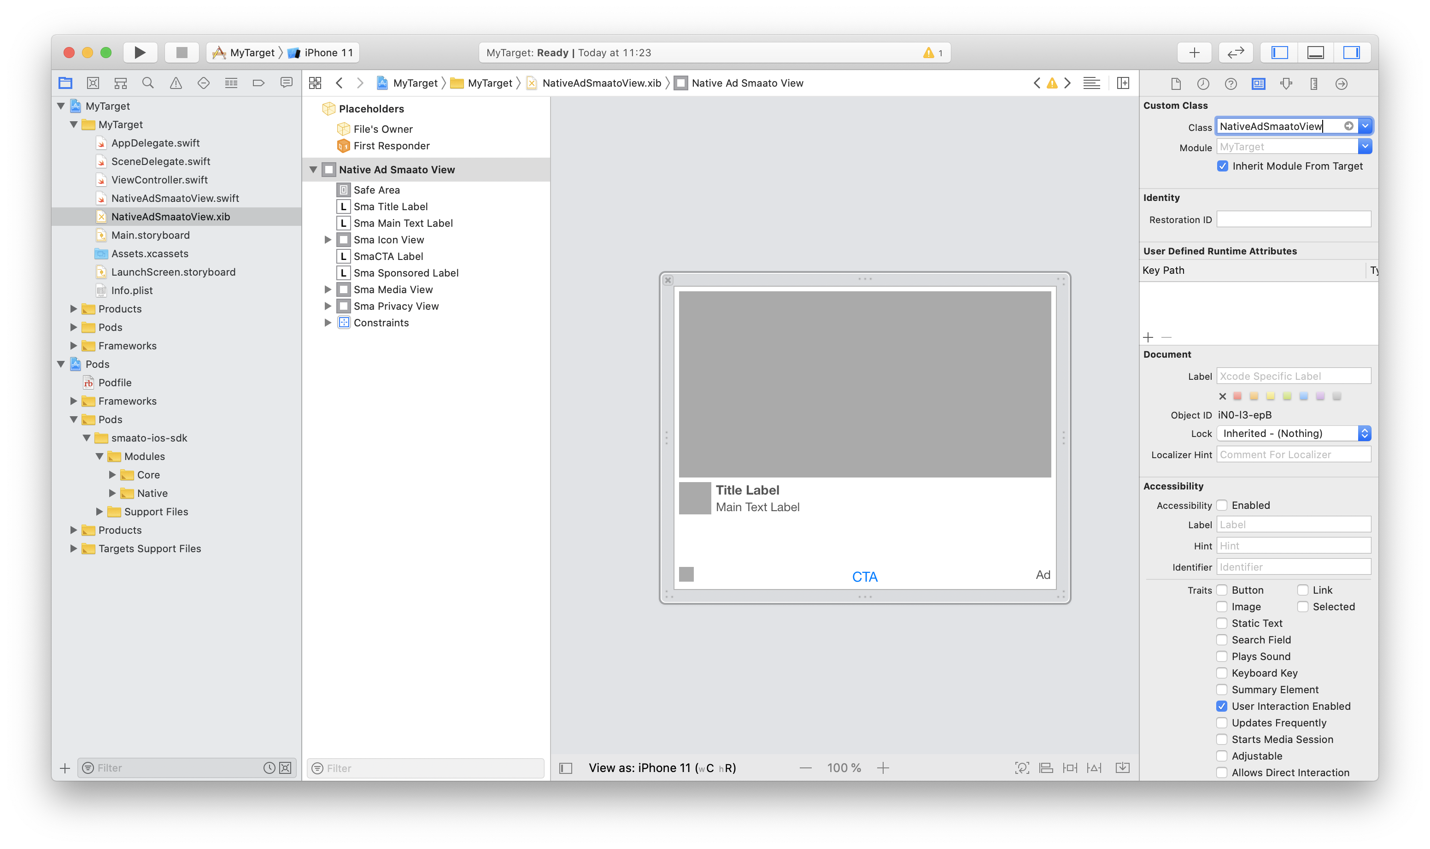Pick the blue document label color

click(1303, 396)
